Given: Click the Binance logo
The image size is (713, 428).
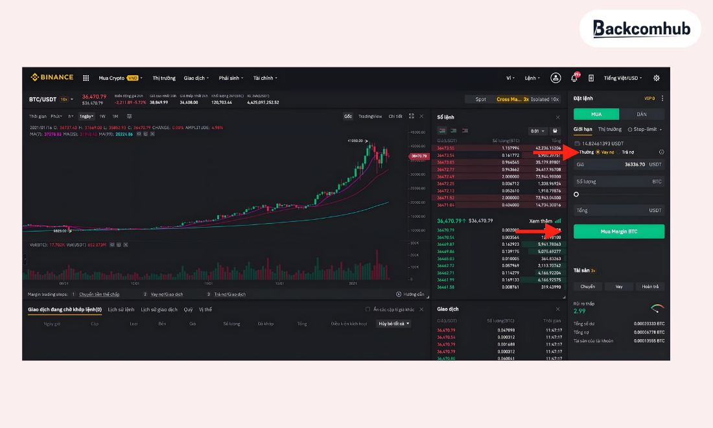Looking at the screenshot, I should click(x=52, y=77).
